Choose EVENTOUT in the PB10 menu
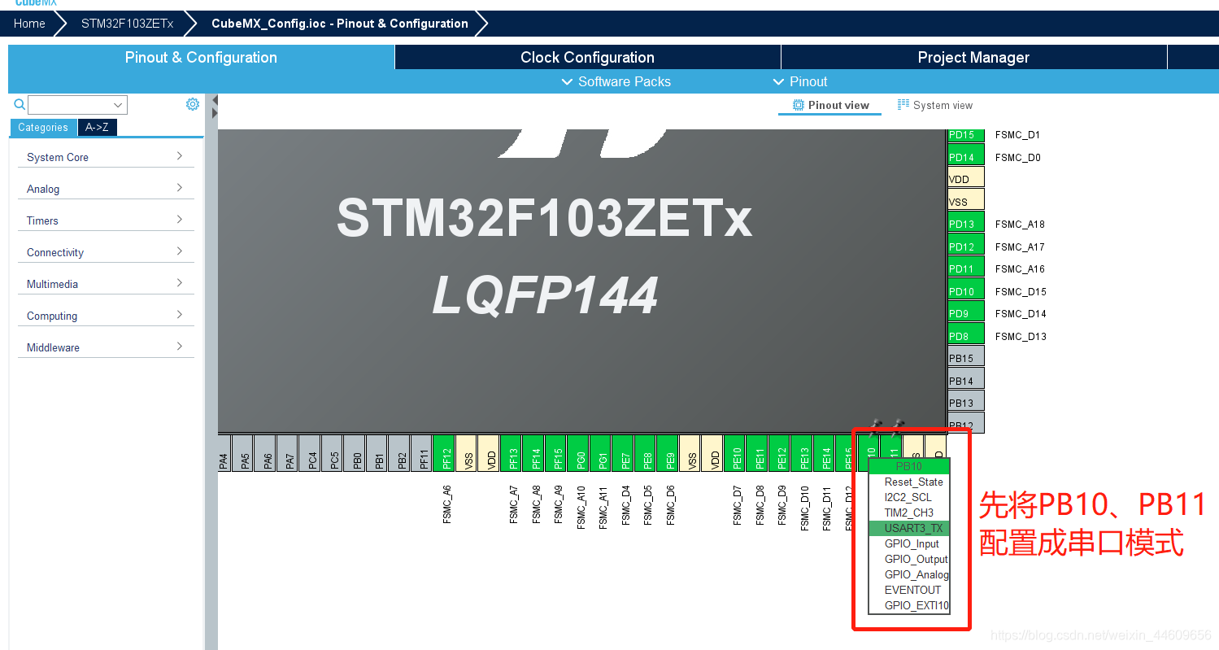1219x650 pixels. tap(909, 590)
